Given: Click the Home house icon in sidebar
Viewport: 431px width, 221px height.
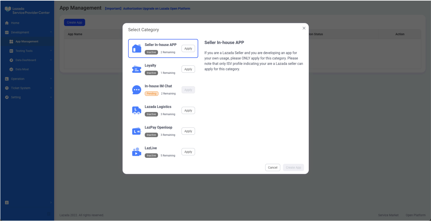Looking at the screenshot, I should (x=7, y=23).
